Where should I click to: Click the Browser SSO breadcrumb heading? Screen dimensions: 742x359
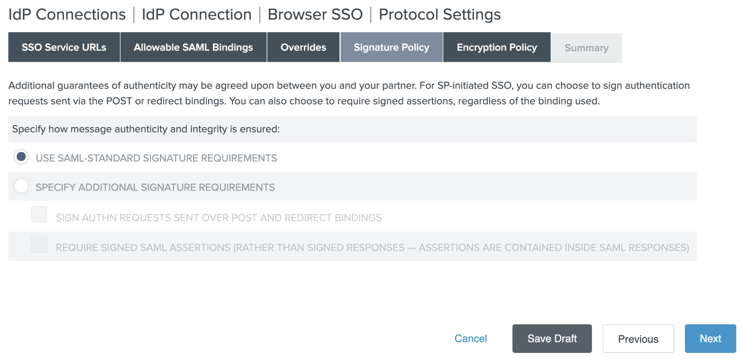coord(315,15)
